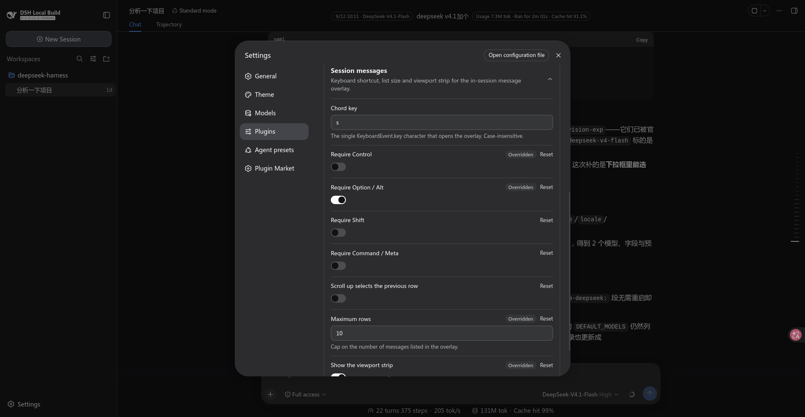Open Agent presets section
Image resolution: width=805 pixels, height=417 pixels.
(x=274, y=150)
